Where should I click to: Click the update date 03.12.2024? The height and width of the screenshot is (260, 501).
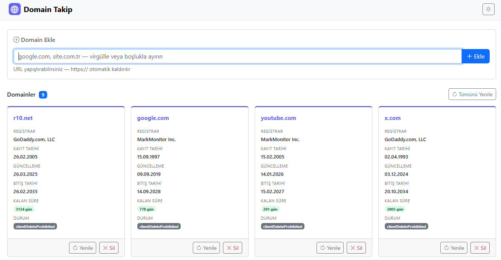coord(396,174)
